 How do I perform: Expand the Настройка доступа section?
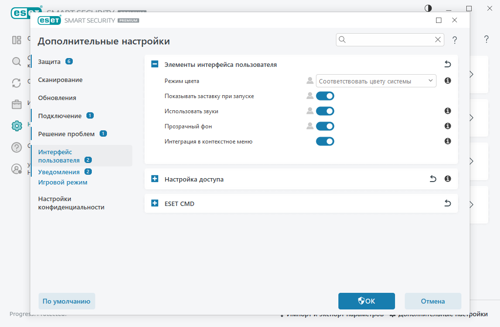pos(155,179)
